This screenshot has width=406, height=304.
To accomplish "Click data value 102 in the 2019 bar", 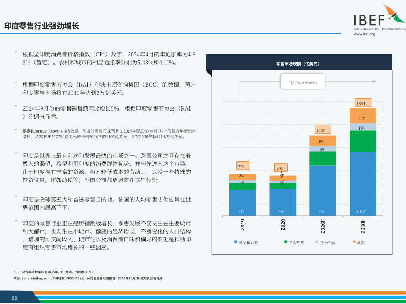I will click(241, 175).
